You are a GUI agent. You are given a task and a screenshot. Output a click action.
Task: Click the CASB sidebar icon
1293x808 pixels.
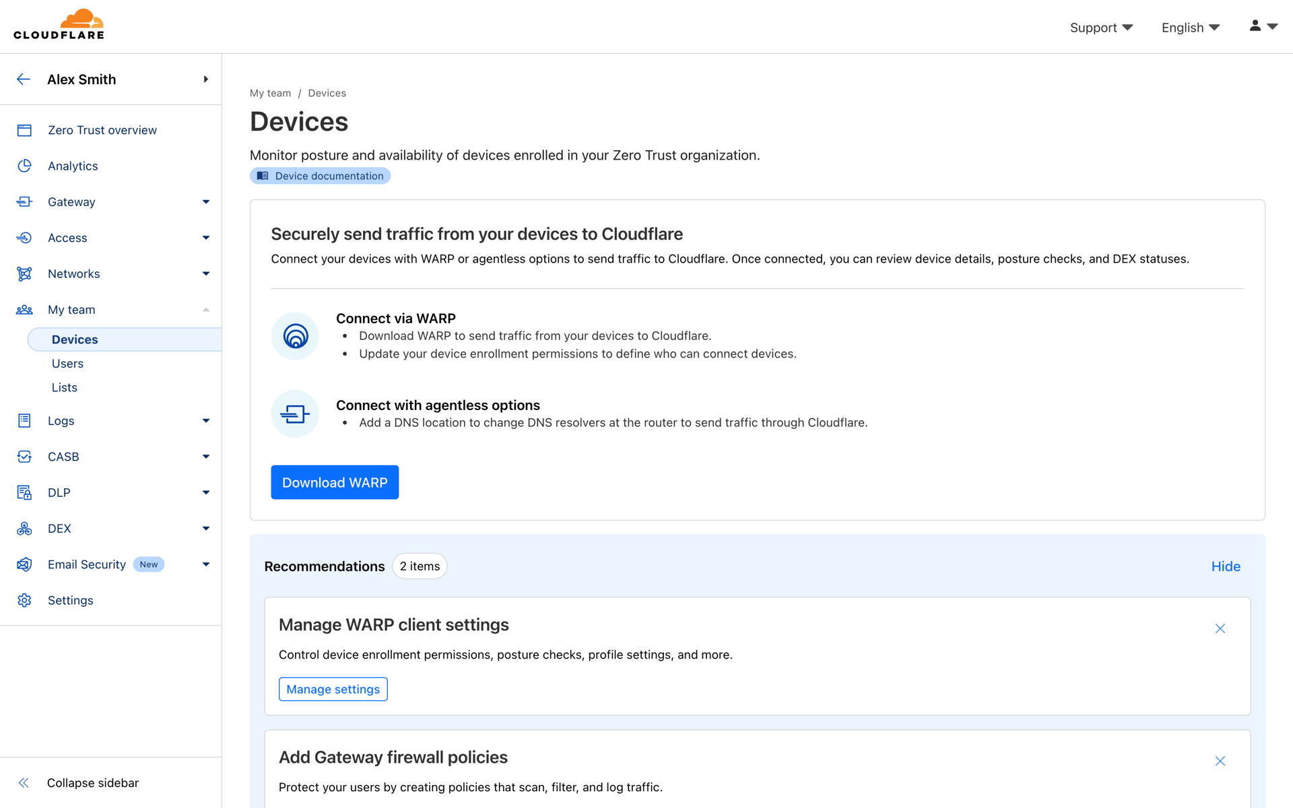coord(24,457)
